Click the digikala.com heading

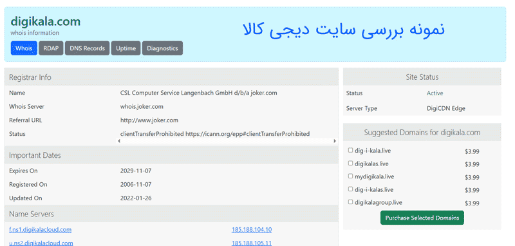pos(45,22)
